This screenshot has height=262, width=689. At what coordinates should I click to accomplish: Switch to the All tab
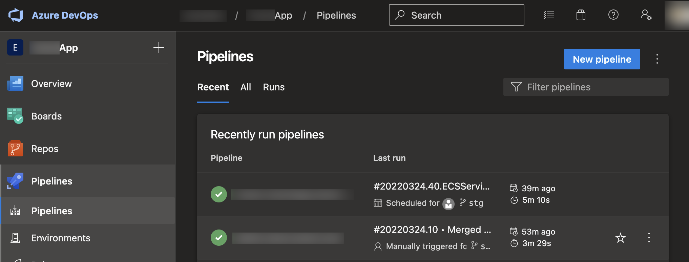(246, 87)
